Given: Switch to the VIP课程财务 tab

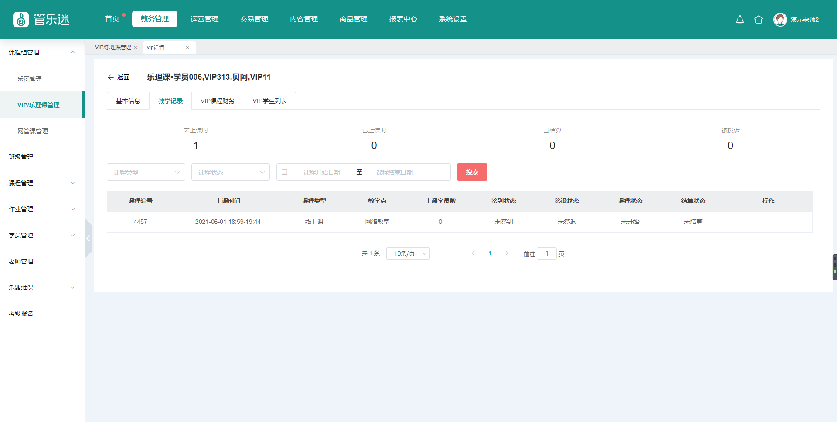Looking at the screenshot, I should click(217, 101).
